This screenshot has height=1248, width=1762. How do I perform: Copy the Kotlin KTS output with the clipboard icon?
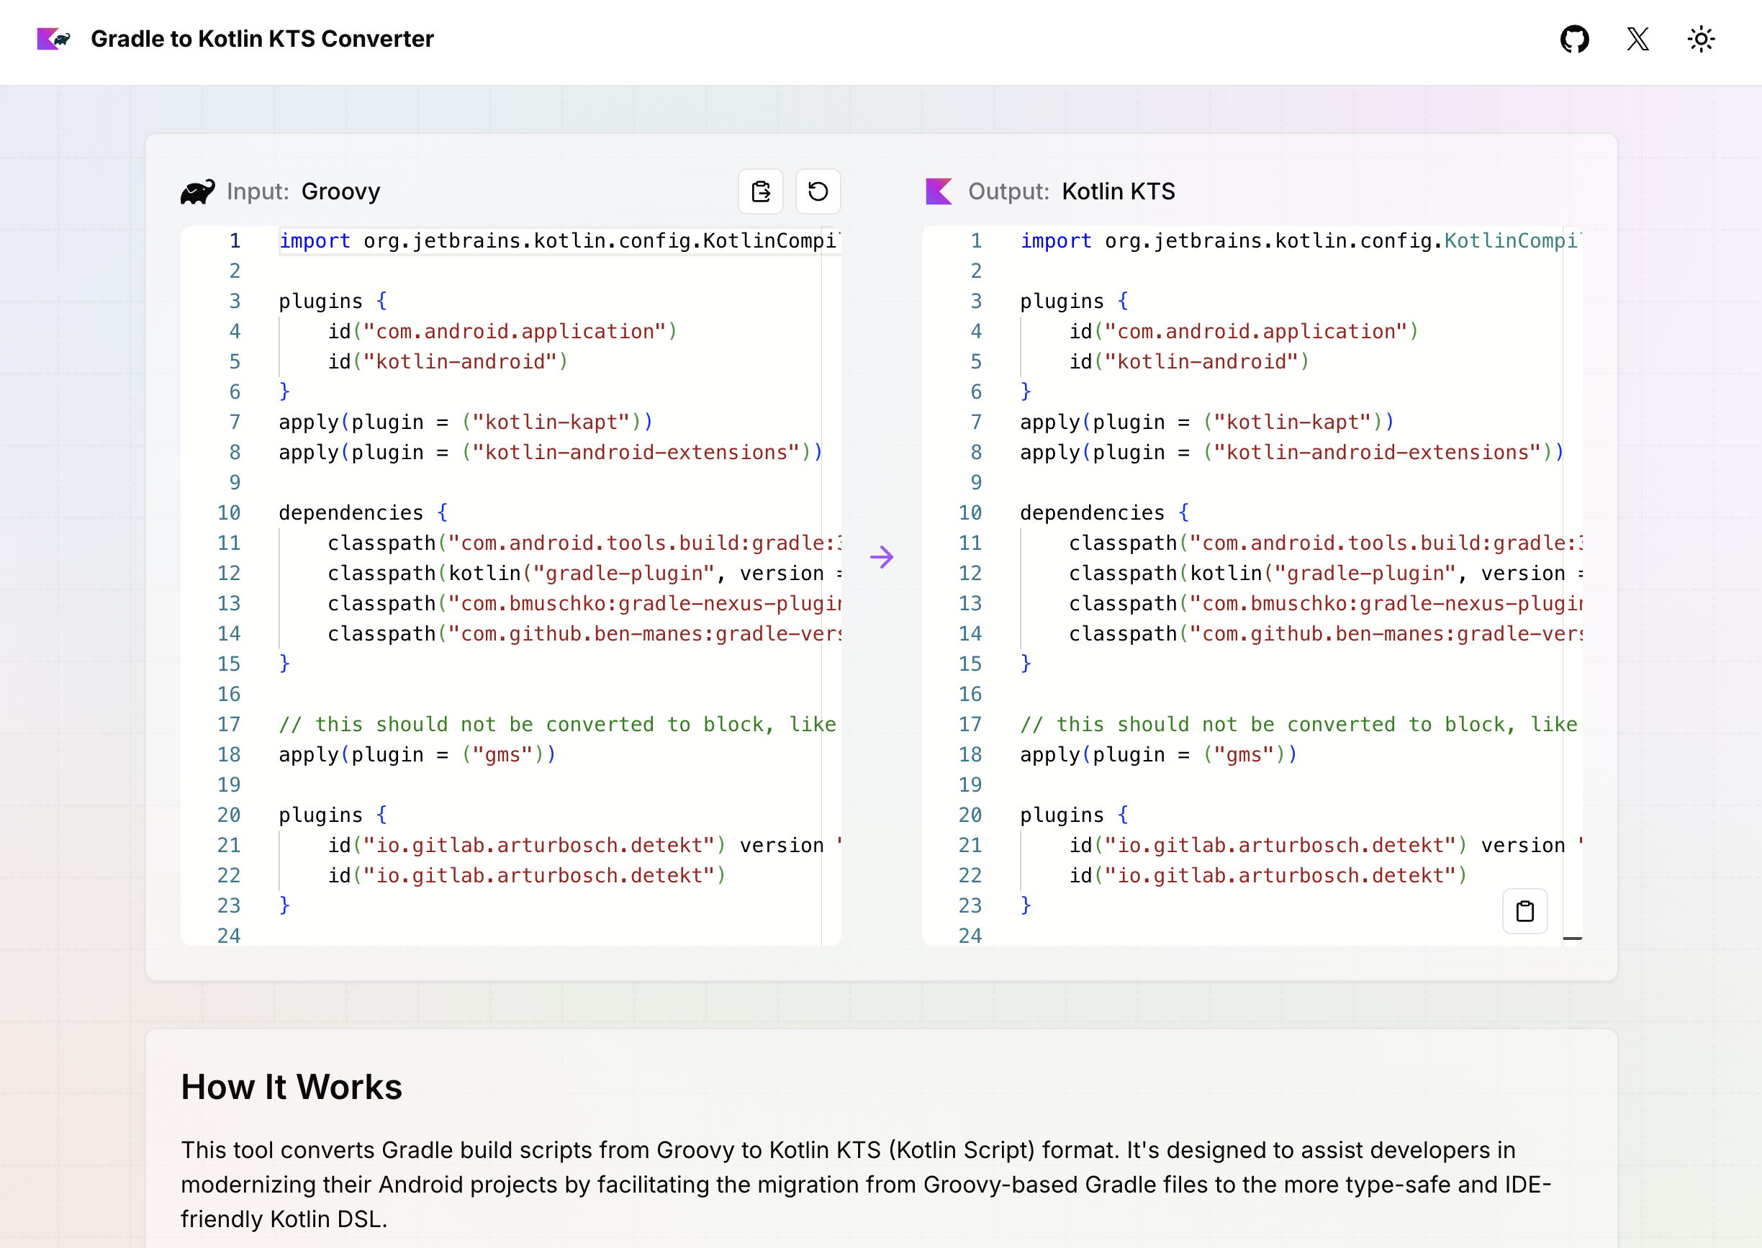click(x=1524, y=911)
